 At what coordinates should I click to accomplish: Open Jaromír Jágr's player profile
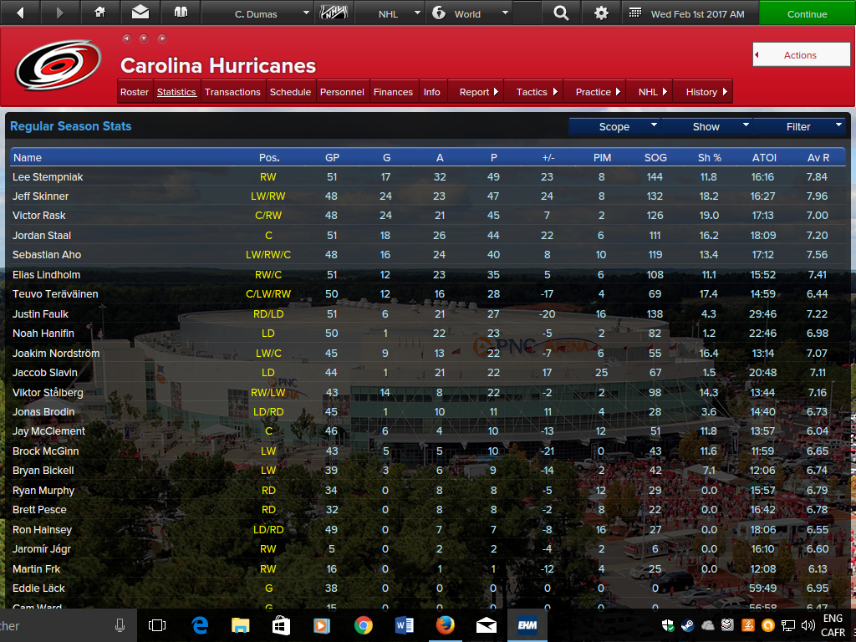42,548
